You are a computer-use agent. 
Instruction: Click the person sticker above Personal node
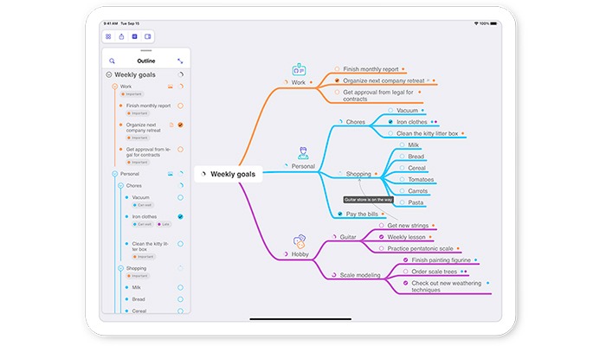click(303, 153)
